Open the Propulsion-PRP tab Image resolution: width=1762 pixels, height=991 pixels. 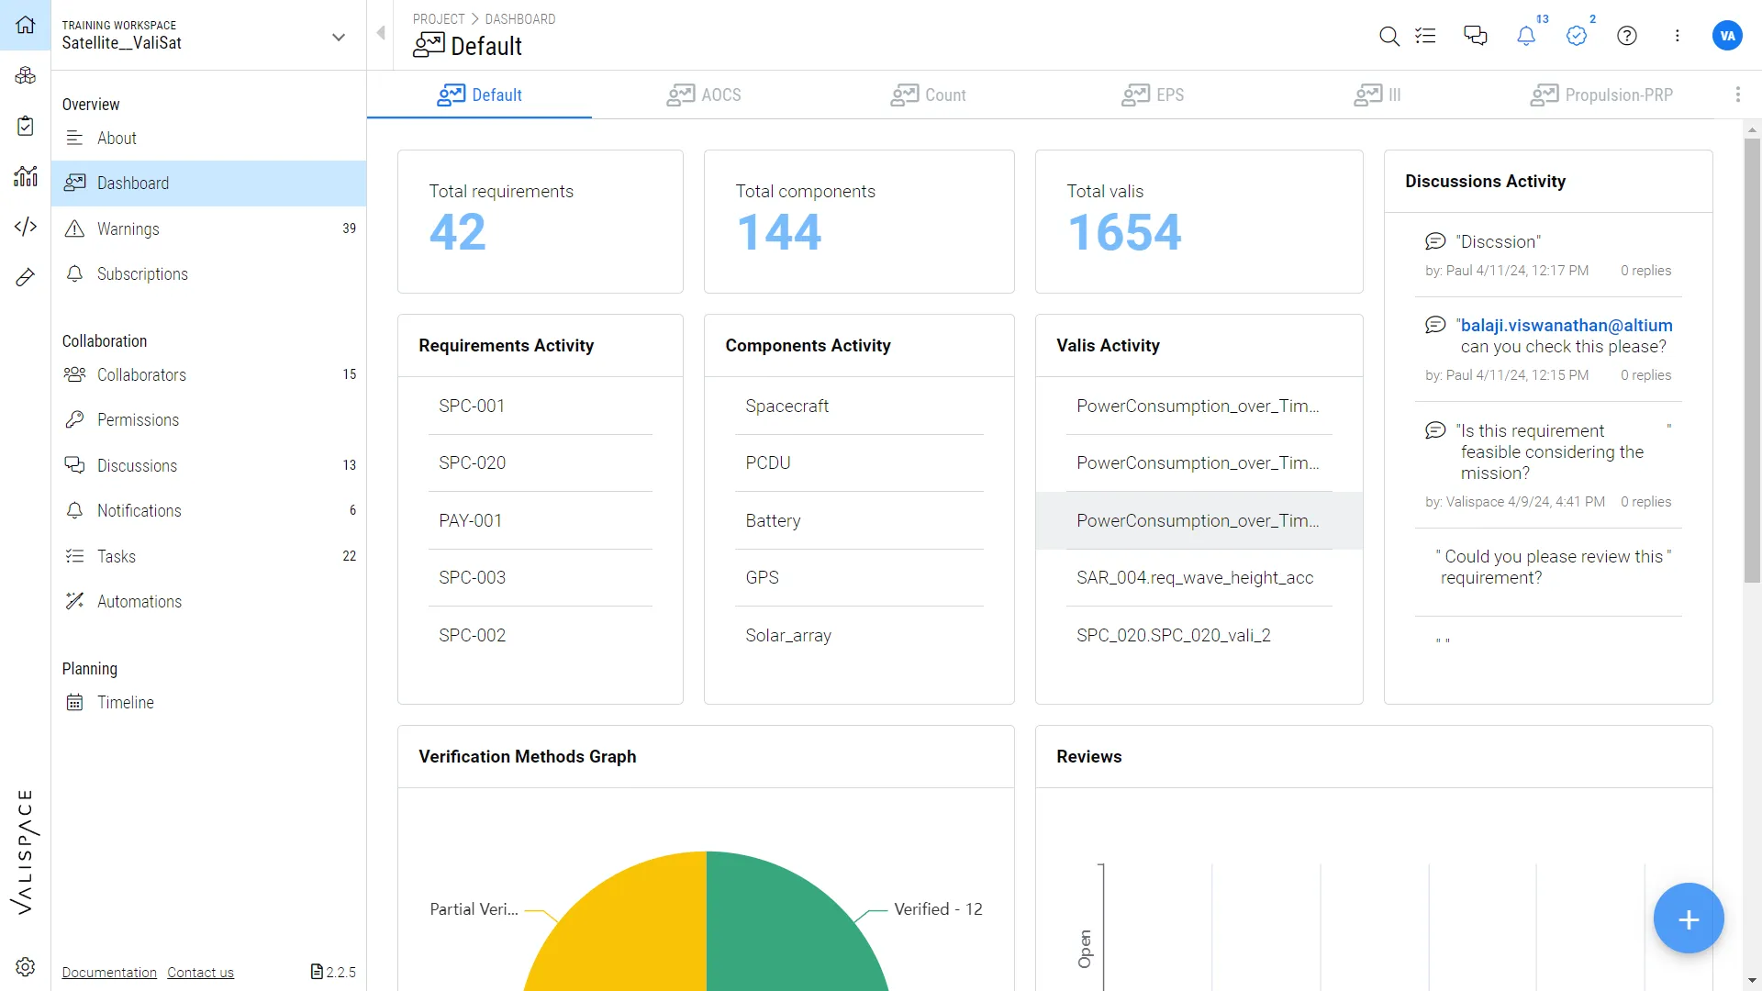click(x=1600, y=95)
